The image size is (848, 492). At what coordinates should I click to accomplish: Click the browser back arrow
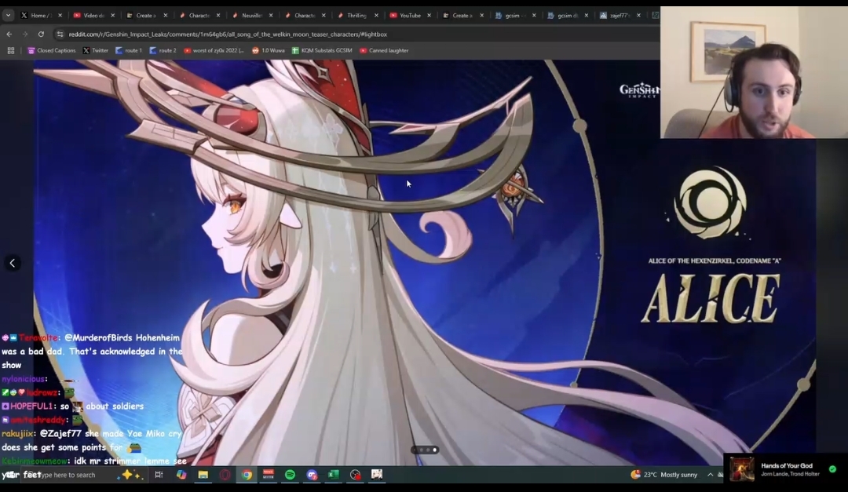(9, 34)
